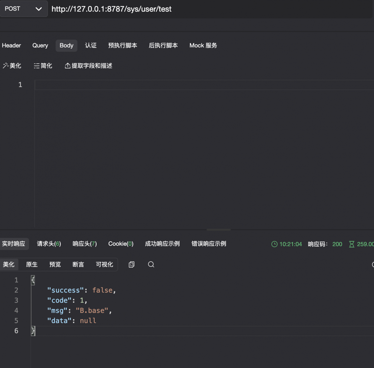
Task: Click the request URL field
Action: [x=210, y=9]
